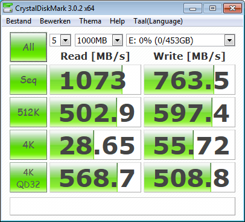Start the Seq benchmark
This screenshot has width=245, height=222.
pos(28,80)
